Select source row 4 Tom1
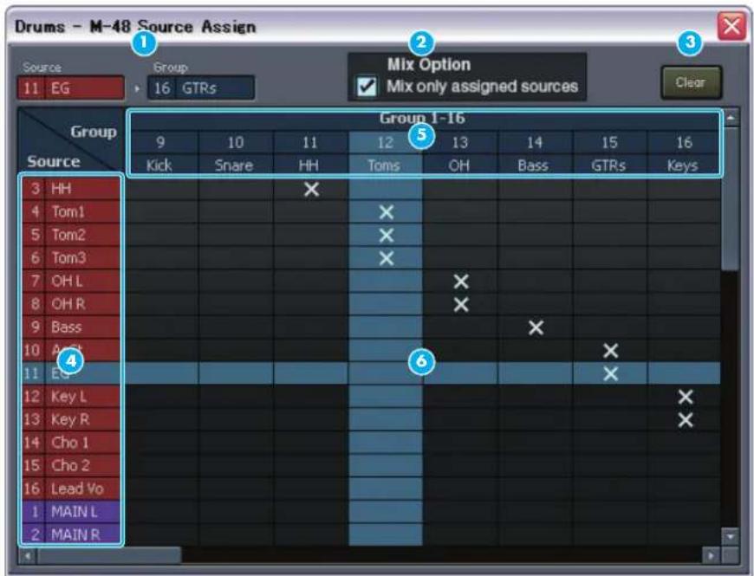 pos(71,212)
